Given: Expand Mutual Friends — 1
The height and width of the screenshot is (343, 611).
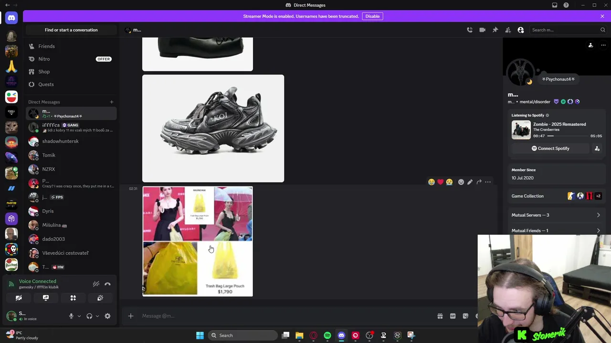Looking at the screenshot, I should tap(556, 231).
